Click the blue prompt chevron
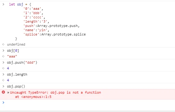Viewport: 175px width, 112px height. pyautogui.click(x=3, y=103)
